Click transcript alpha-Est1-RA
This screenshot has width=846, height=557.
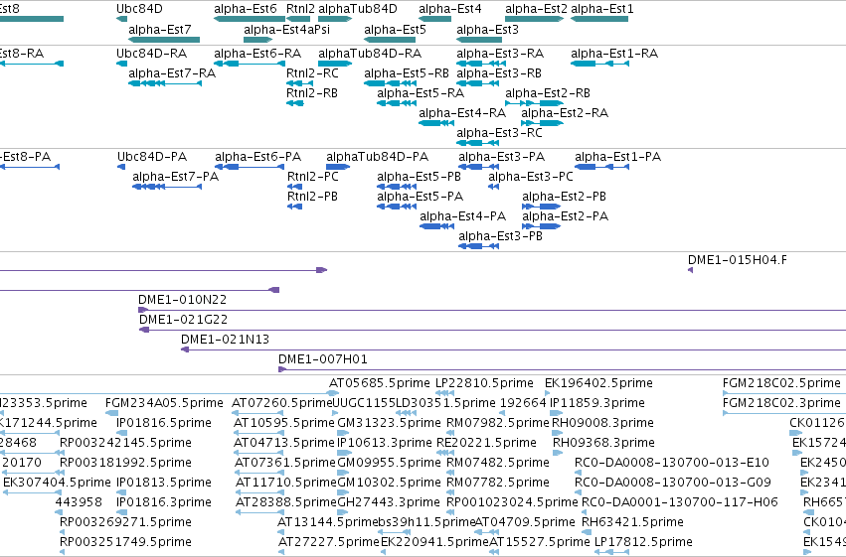pyautogui.click(x=614, y=54)
